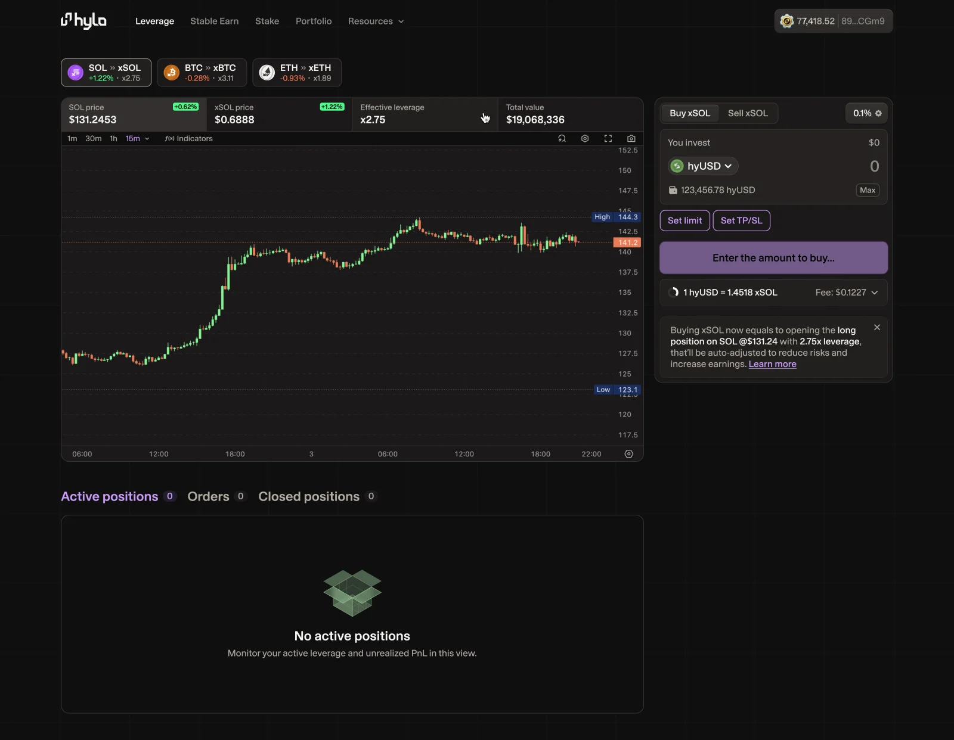Image resolution: width=954 pixels, height=740 pixels.
Task: Expand the Resources dropdown menu
Action: coord(376,21)
